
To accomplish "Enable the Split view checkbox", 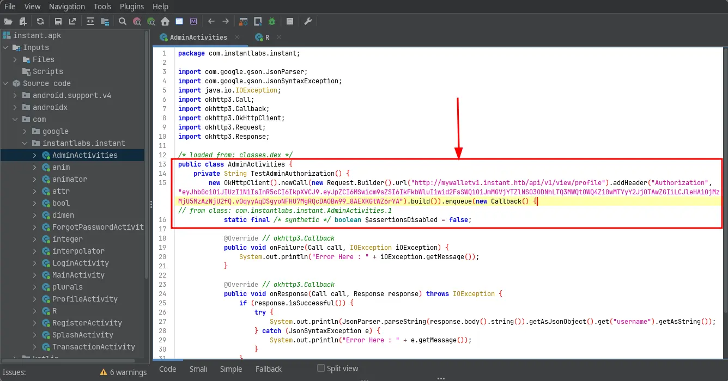I will pyautogui.click(x=321, y=368).
